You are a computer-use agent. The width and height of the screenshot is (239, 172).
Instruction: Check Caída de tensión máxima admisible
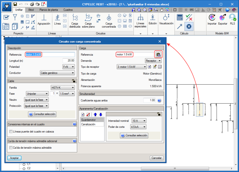(11, 148)
